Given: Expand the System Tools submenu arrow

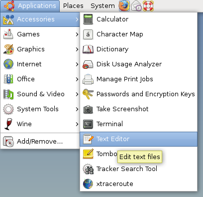Looking at the screenshot, I should point(77,109).
